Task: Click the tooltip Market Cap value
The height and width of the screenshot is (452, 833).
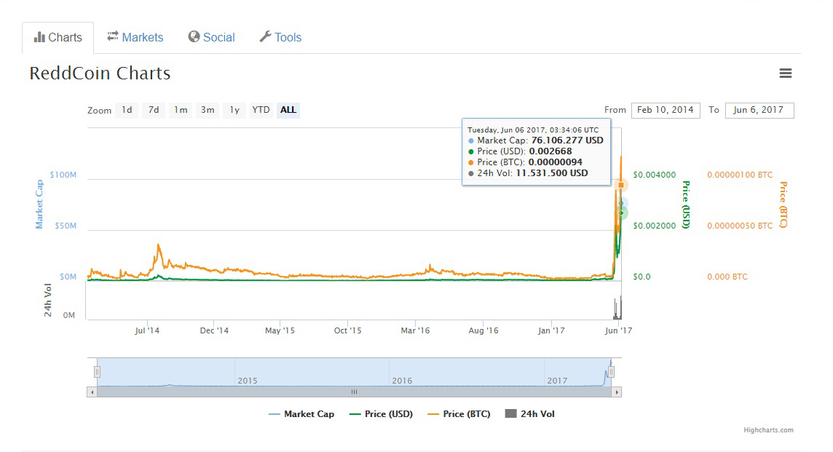Action: pos(567,140)
